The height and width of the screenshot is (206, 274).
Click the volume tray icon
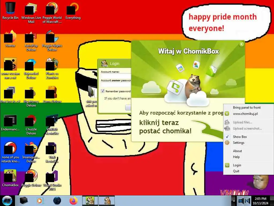pyautogui.click(x=248, y=201)
